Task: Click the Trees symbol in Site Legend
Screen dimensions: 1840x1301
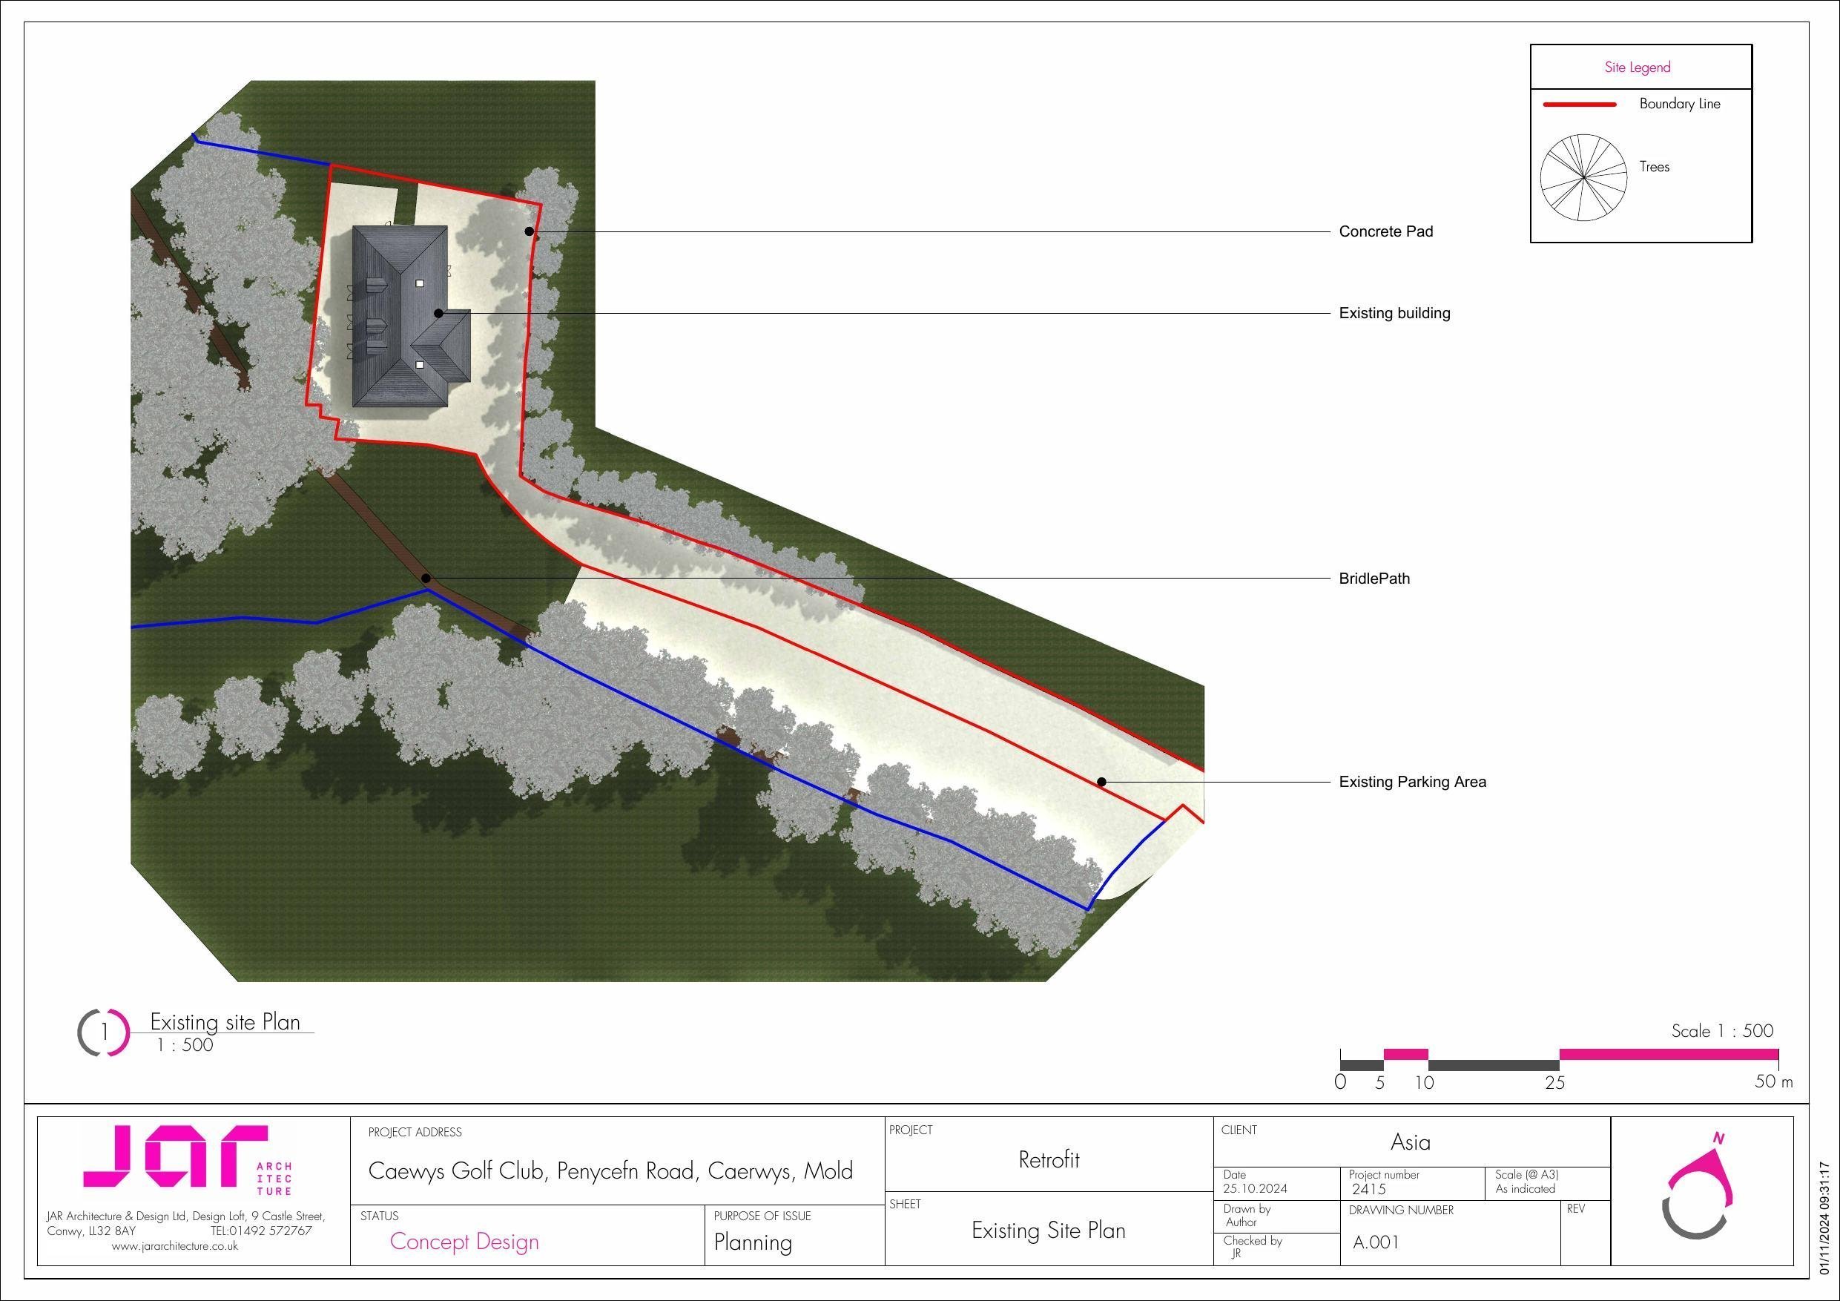Action: coord(1584,178)
